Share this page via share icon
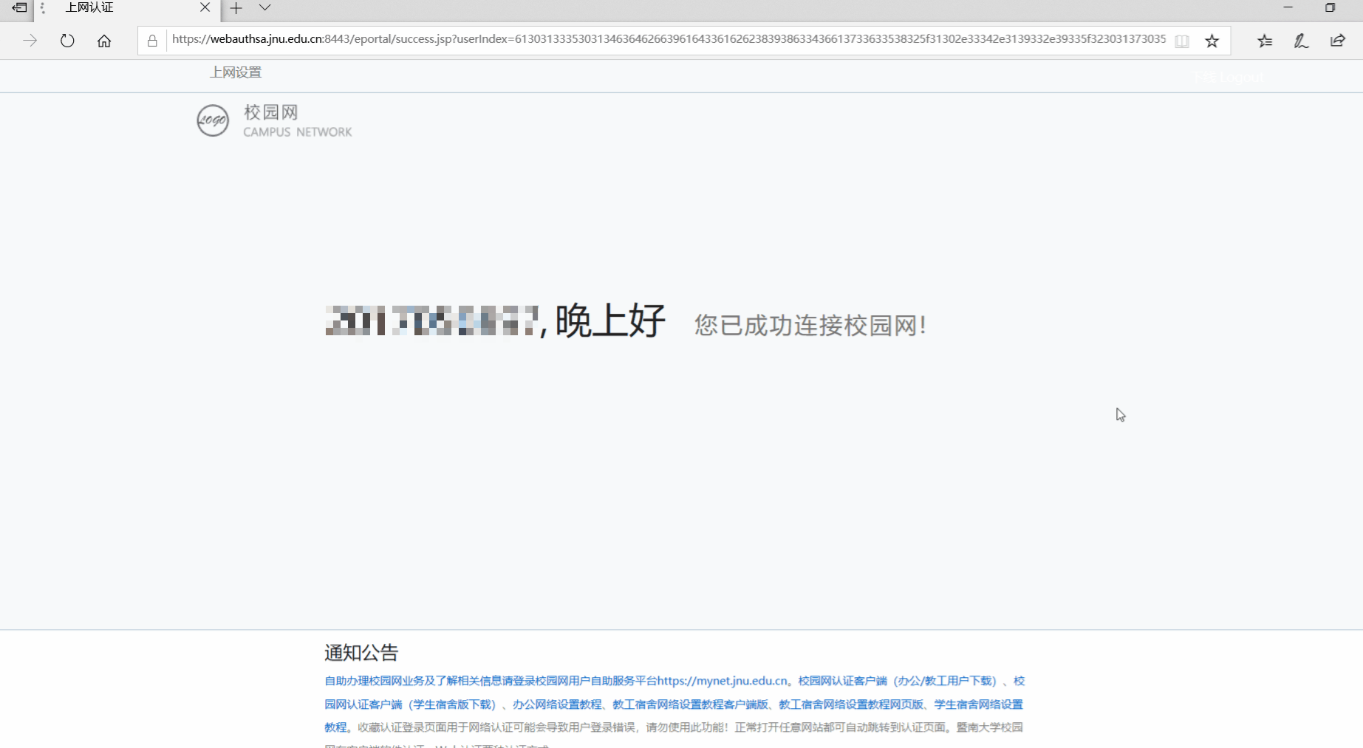The image size is (1363, 748). click(1338, 41)
